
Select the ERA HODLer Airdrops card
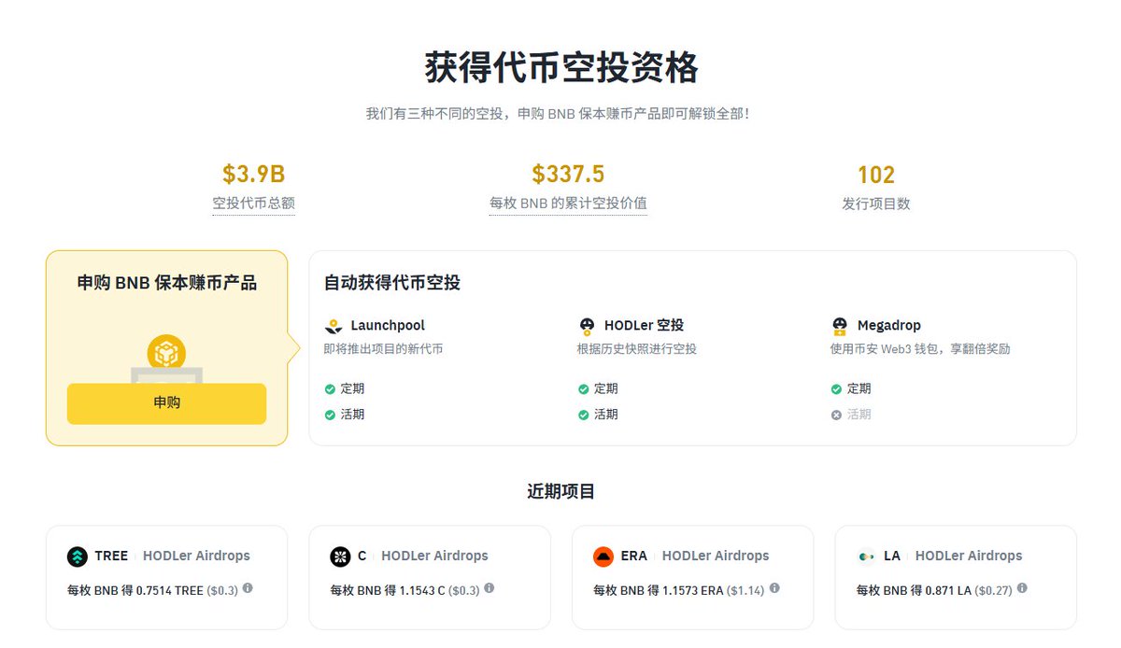click(x=692, y=577)
